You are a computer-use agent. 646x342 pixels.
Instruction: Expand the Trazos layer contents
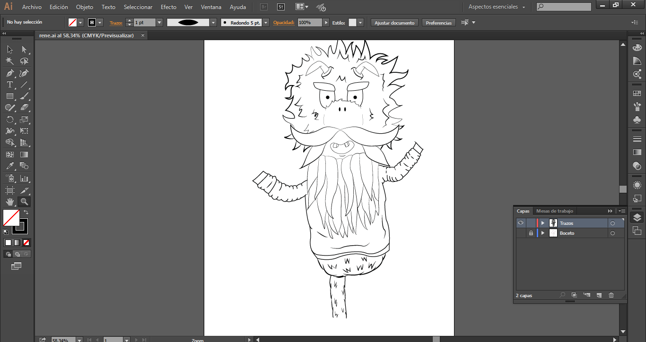point(543,223)
